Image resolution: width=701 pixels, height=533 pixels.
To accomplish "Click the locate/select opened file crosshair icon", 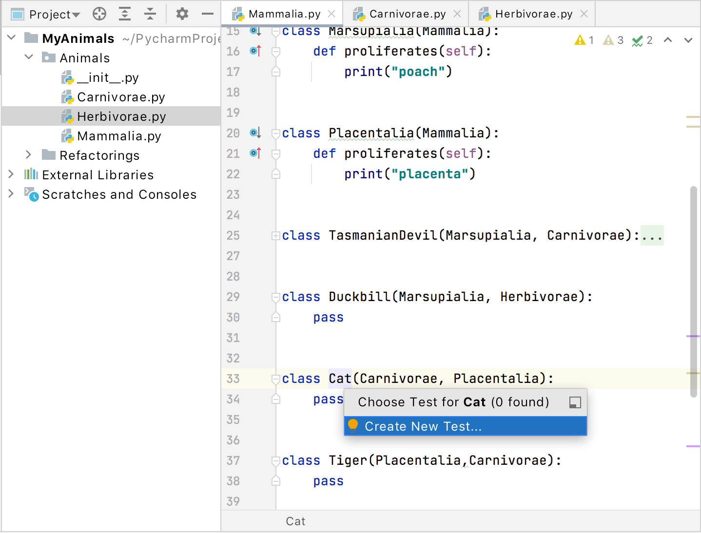I will [x=99, y=14].
